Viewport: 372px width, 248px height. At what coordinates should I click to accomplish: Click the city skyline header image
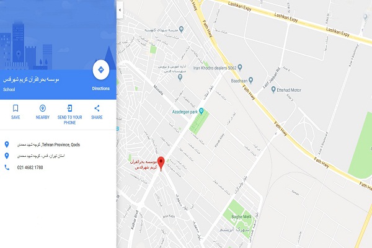58,35
